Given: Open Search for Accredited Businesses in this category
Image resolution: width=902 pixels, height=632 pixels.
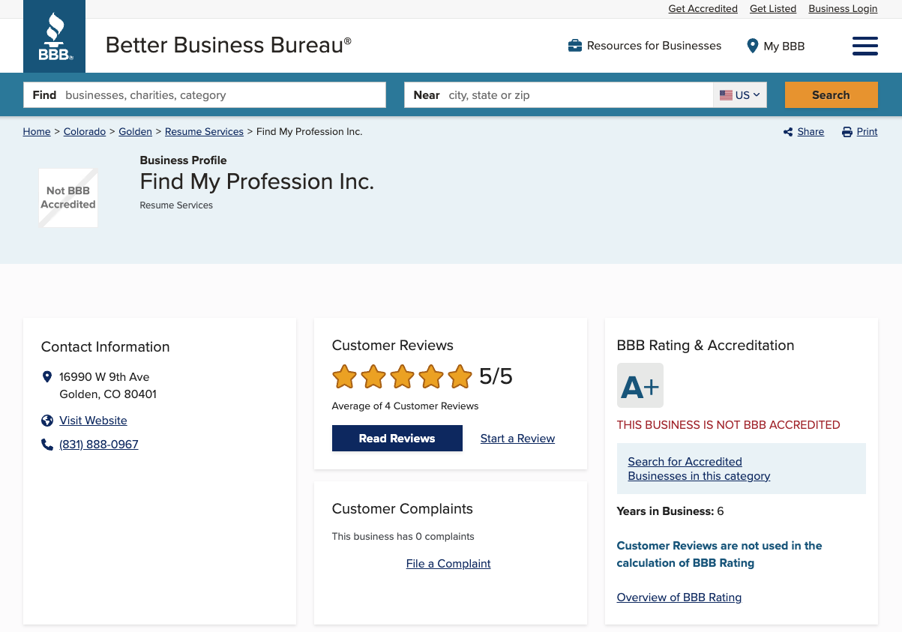Looking at the screenshot, I should [699, 469].
